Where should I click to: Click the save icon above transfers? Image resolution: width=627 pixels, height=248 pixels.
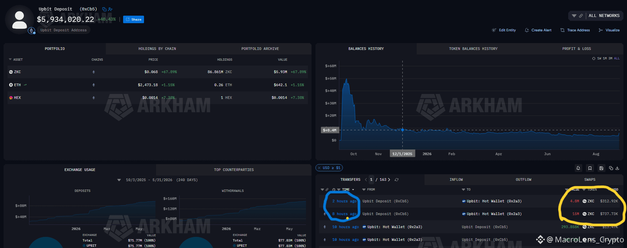601,168
